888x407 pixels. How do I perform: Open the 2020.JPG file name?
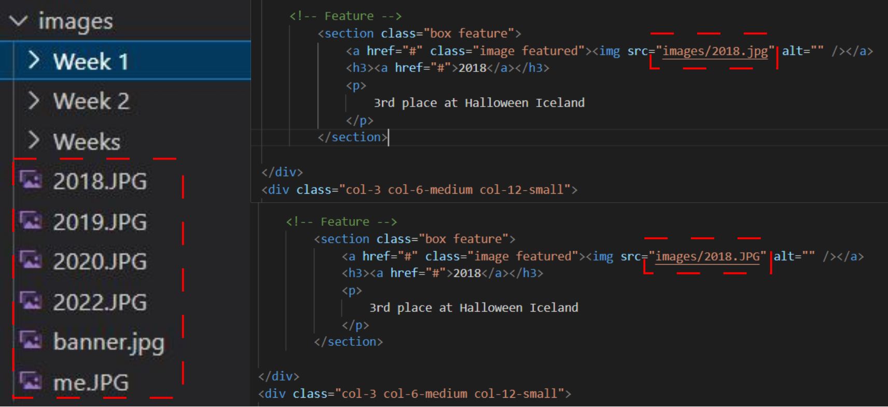tap(100, 261)
